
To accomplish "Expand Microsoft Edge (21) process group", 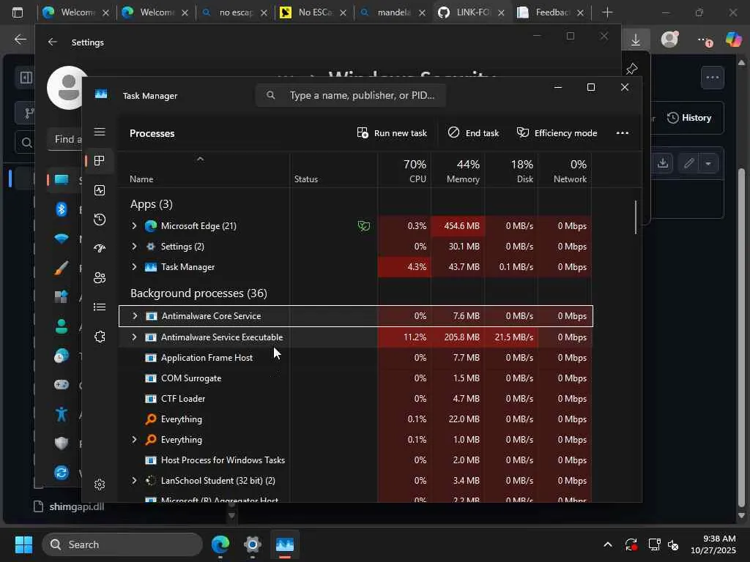I will pyautogui.click(x=135, y=225).
